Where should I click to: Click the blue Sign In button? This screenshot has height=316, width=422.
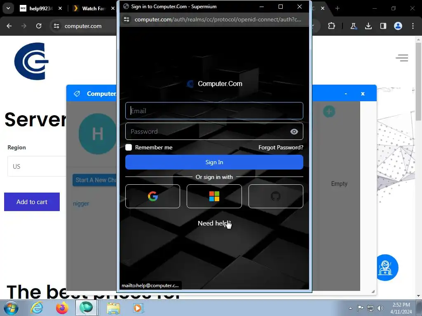tap(214, 162)
